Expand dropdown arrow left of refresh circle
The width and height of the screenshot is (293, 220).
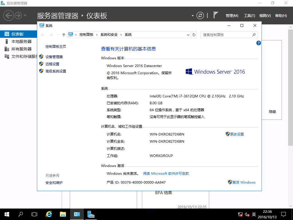[x=193, y=16]
